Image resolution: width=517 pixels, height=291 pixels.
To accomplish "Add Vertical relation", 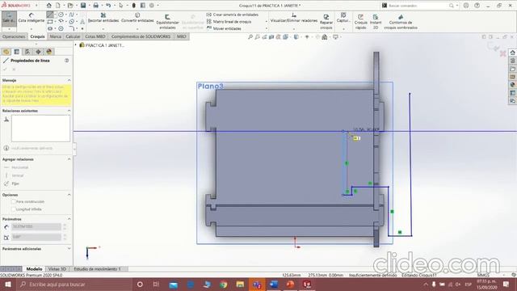I will tap(15, 175).
